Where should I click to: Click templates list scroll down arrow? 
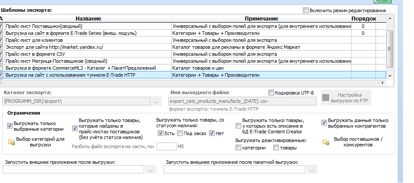tap(390, 75)
